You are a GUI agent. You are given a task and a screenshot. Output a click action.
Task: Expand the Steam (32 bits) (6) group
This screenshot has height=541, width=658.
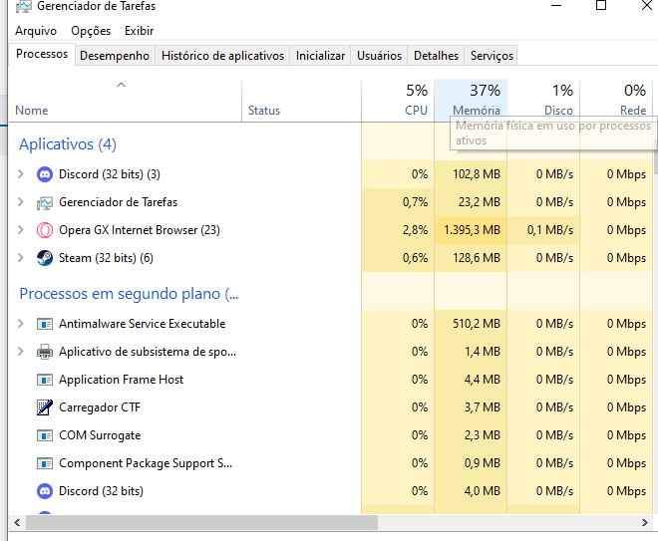click(20, 257)
